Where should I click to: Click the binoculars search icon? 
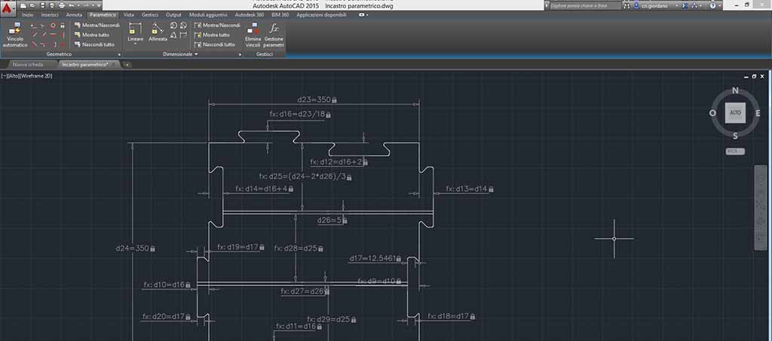[626, 6]
